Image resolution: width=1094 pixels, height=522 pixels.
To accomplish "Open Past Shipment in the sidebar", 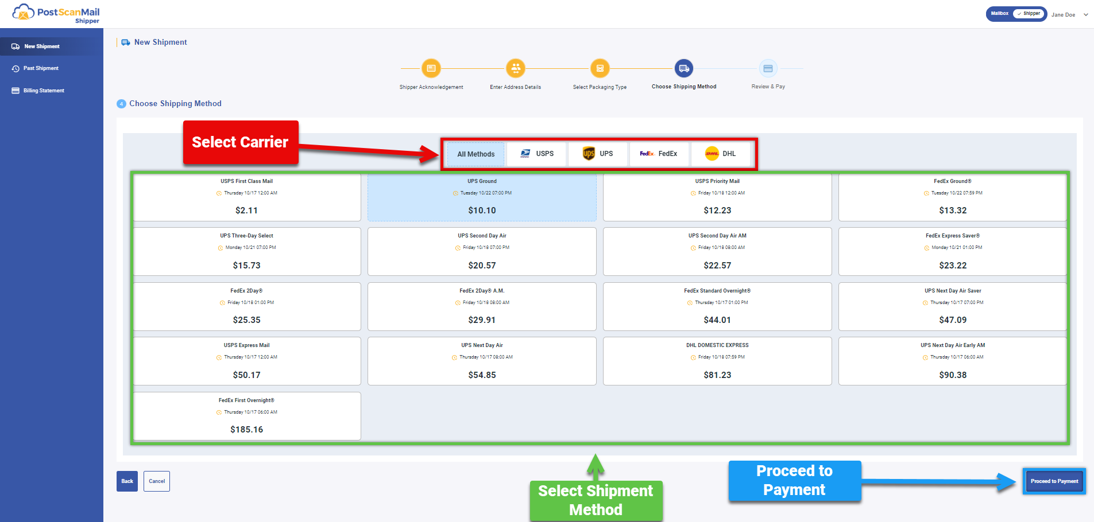I will (x=52, y=68).
